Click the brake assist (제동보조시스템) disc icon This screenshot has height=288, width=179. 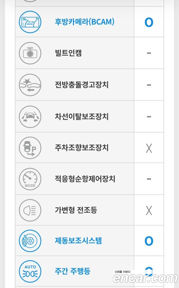pyautogui.click(x=30, y=241)
